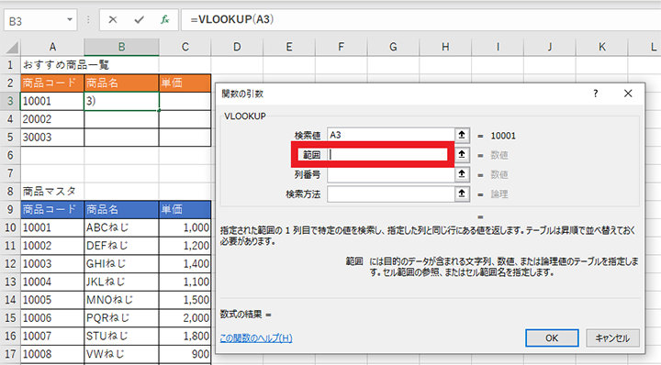
Task: Collapse dialog using 列番号 range selector arrow
Action: [x=462, y=174]
